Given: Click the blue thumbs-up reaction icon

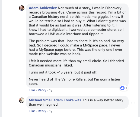Looking at the screenshot, I should tap(122, 88).
